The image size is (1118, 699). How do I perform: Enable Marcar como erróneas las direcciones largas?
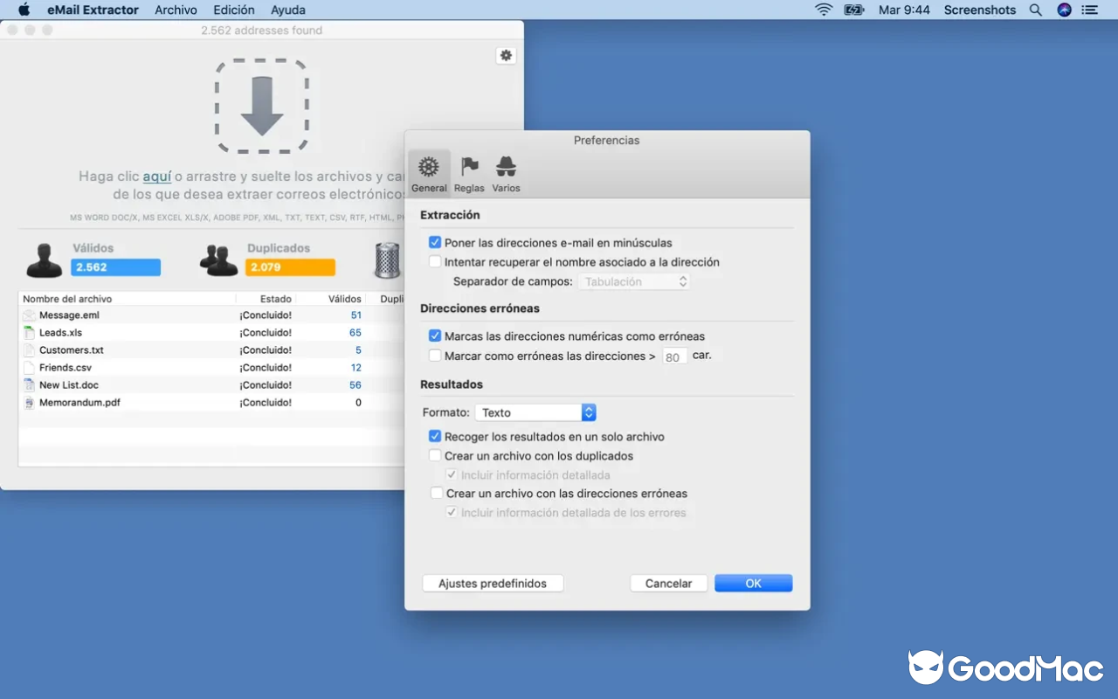(x=434, y=355)
